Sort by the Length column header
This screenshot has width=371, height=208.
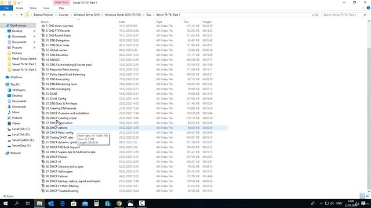tap(207, 22)
